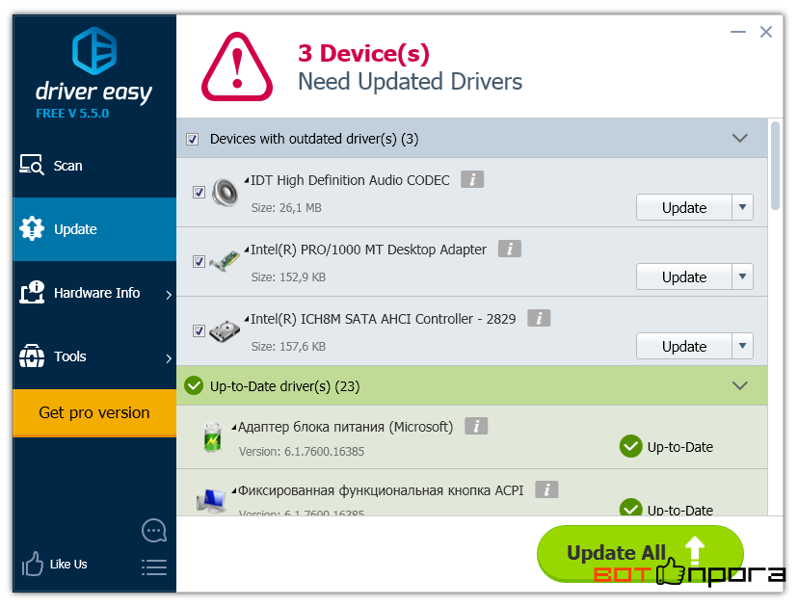Open info for Адаптер блока питания (Microsoft)

coord(476,426)
